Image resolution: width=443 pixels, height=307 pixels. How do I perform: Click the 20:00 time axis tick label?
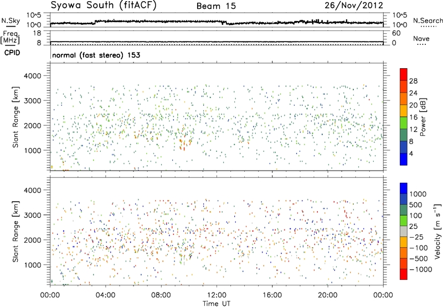328,295
